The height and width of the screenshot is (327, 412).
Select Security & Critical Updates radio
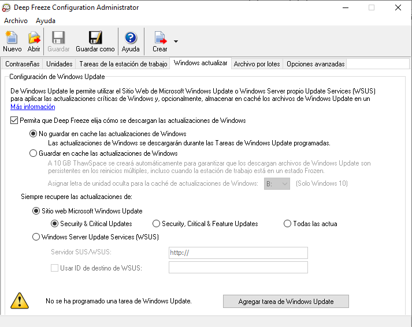(55, 223)
